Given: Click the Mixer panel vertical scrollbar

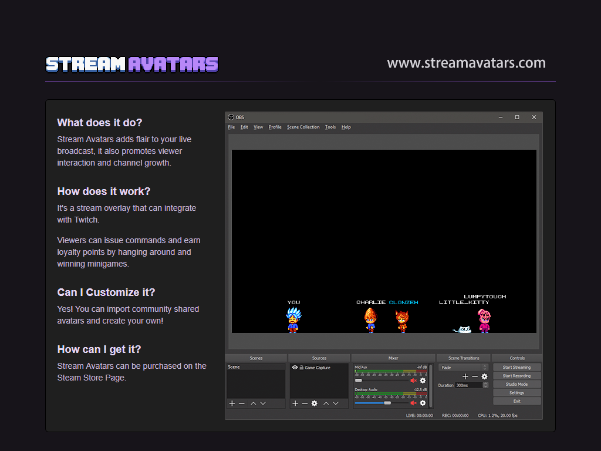Looking at the screenshot, I should point(431,386).
